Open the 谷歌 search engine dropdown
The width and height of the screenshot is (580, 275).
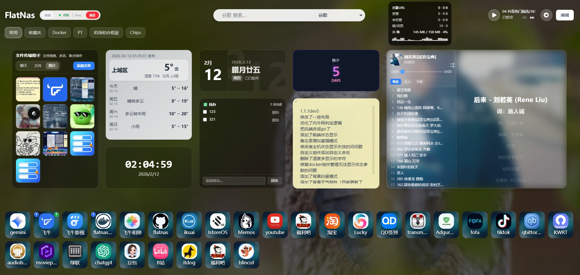pos(340,15)
